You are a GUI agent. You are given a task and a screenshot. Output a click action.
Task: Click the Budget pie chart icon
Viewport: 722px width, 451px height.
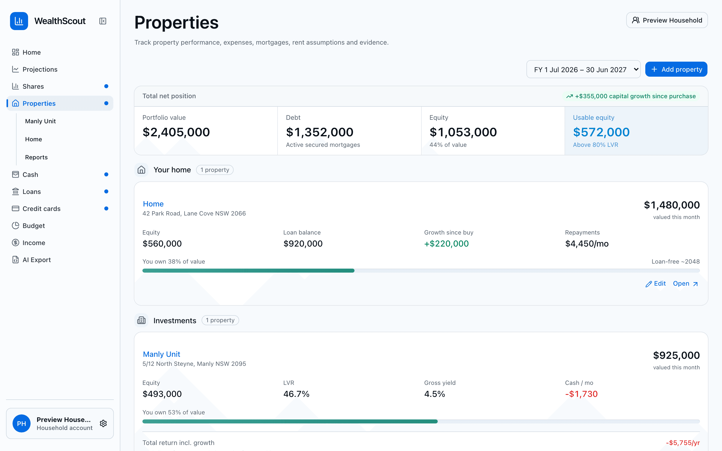point(16,225)
